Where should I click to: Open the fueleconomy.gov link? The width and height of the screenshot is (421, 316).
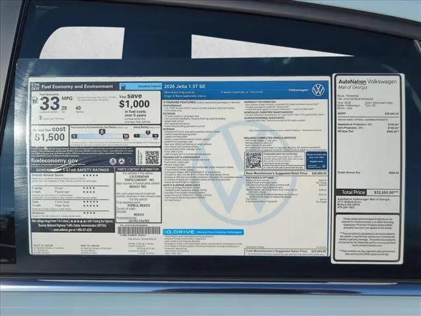54,160
